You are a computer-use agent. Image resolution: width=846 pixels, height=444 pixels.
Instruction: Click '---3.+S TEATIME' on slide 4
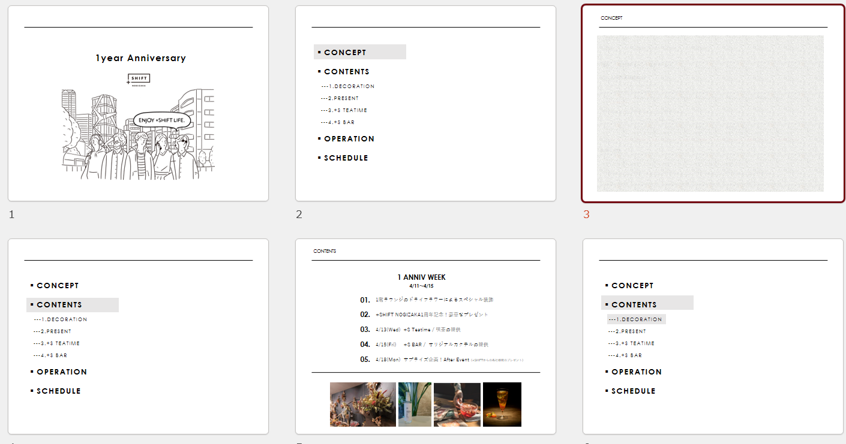[x=56, y=343]
